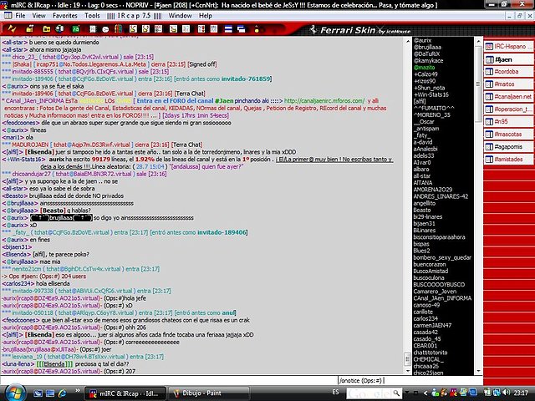
Task: Switch to the #martos channel button
Action: coord(508,84)
